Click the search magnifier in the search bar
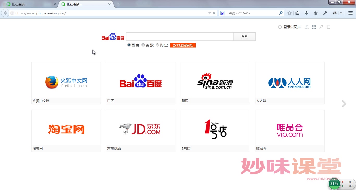 (x=281, y=13)
